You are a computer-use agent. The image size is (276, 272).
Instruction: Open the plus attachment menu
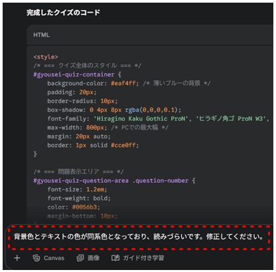tap(17, 258)
